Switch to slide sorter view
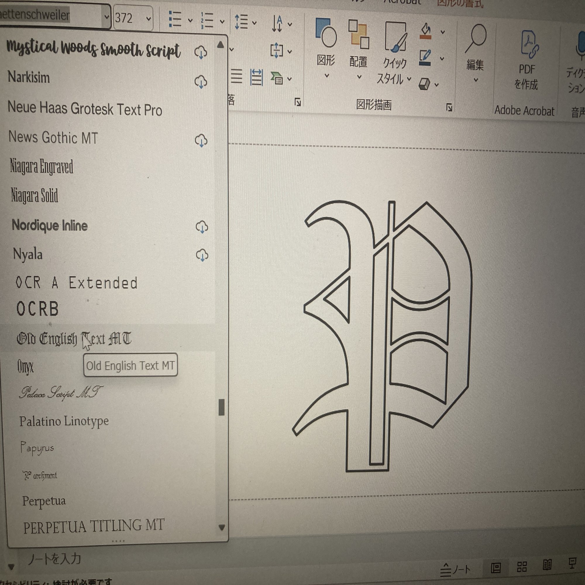This screenshot has width=585, height=585. click(x=522, y=566)
